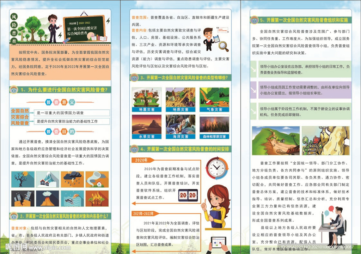The height and width of the screenshot is (254, 361).
Task: Click the 2020年 timeline label
Action: 142,160
